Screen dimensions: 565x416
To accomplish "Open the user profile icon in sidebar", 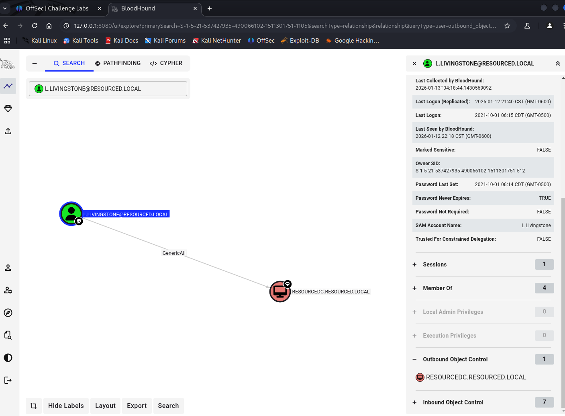I will coord(8,268).
